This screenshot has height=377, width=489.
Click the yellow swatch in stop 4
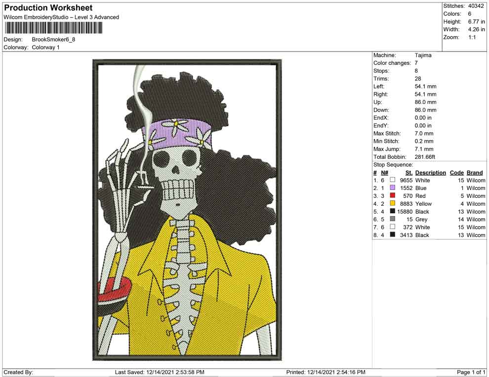point(393,203)
